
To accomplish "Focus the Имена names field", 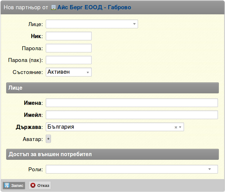I will [132, 103].
